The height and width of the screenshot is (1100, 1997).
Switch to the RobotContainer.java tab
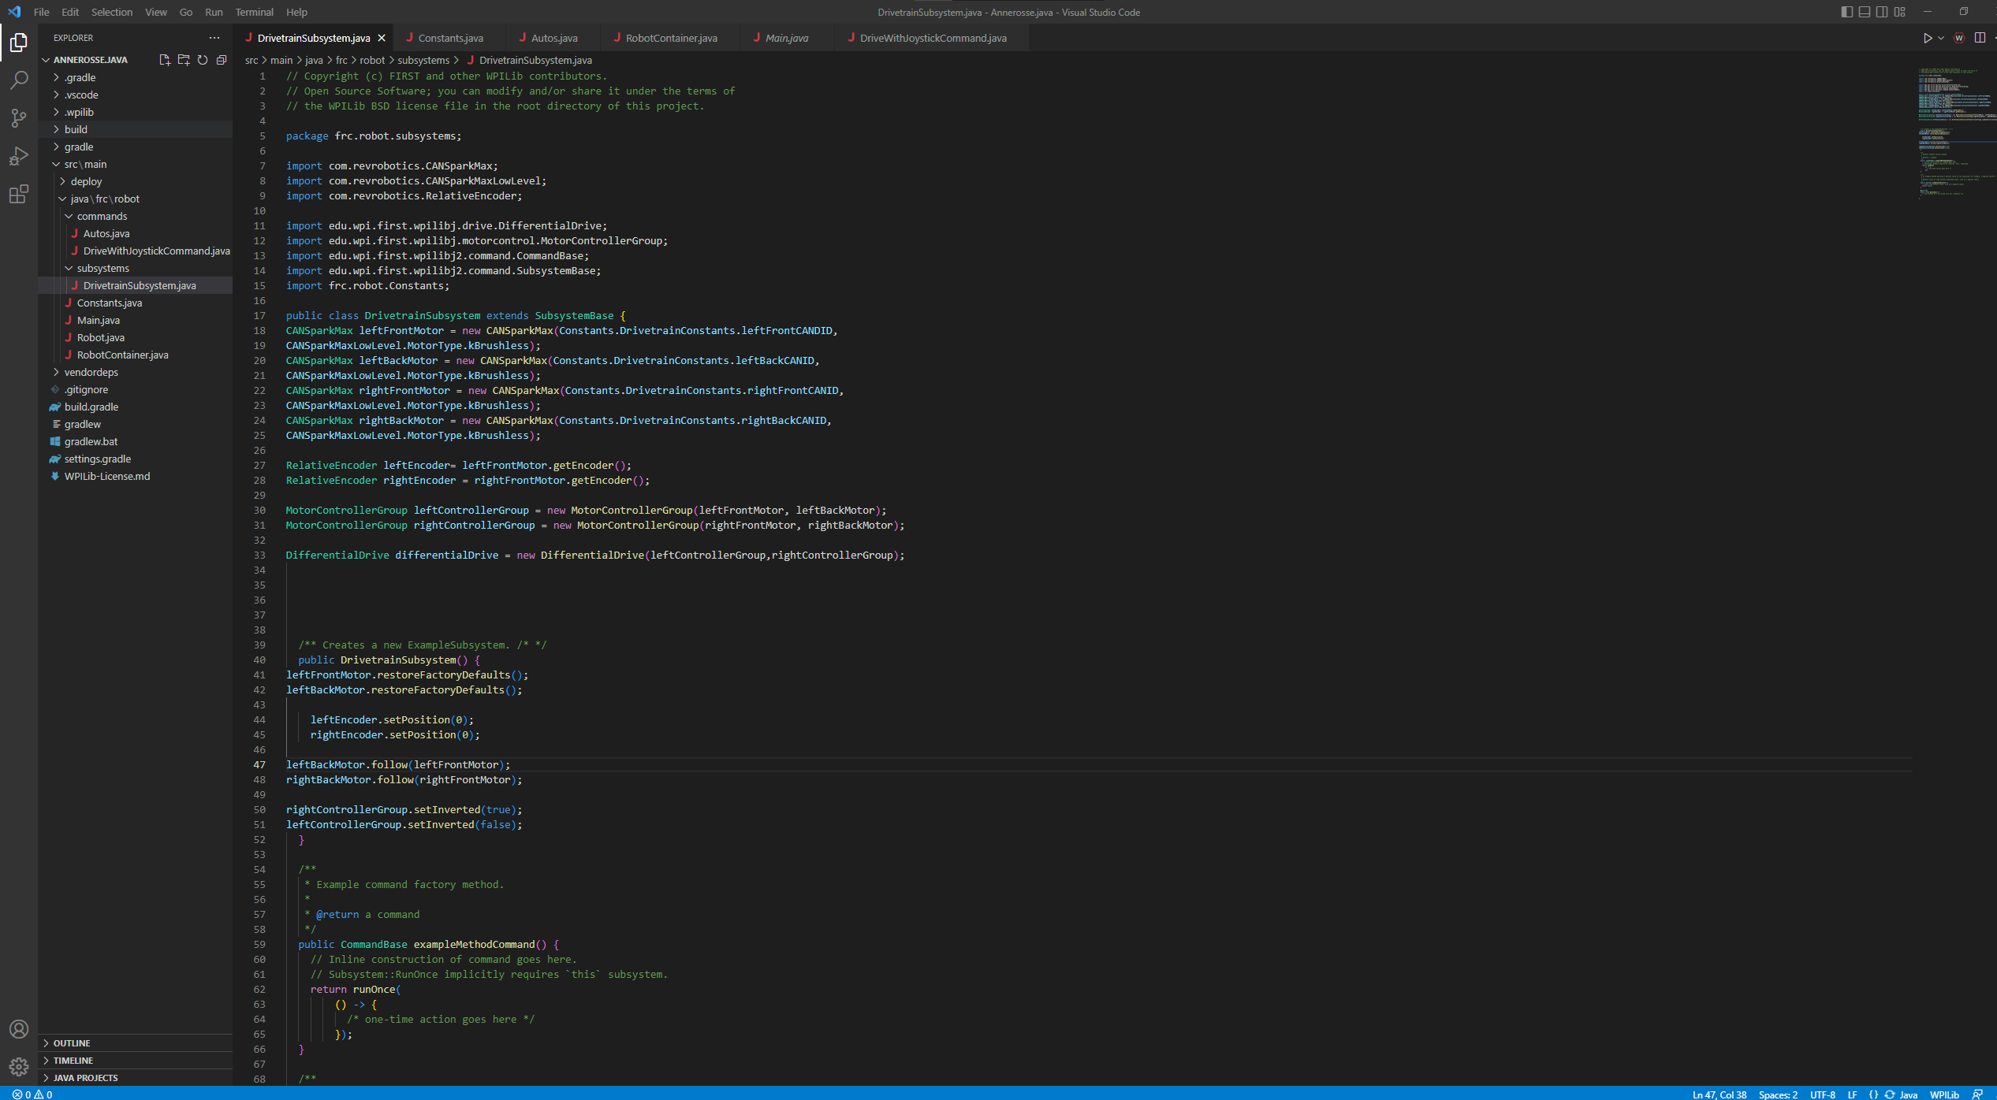670,38
